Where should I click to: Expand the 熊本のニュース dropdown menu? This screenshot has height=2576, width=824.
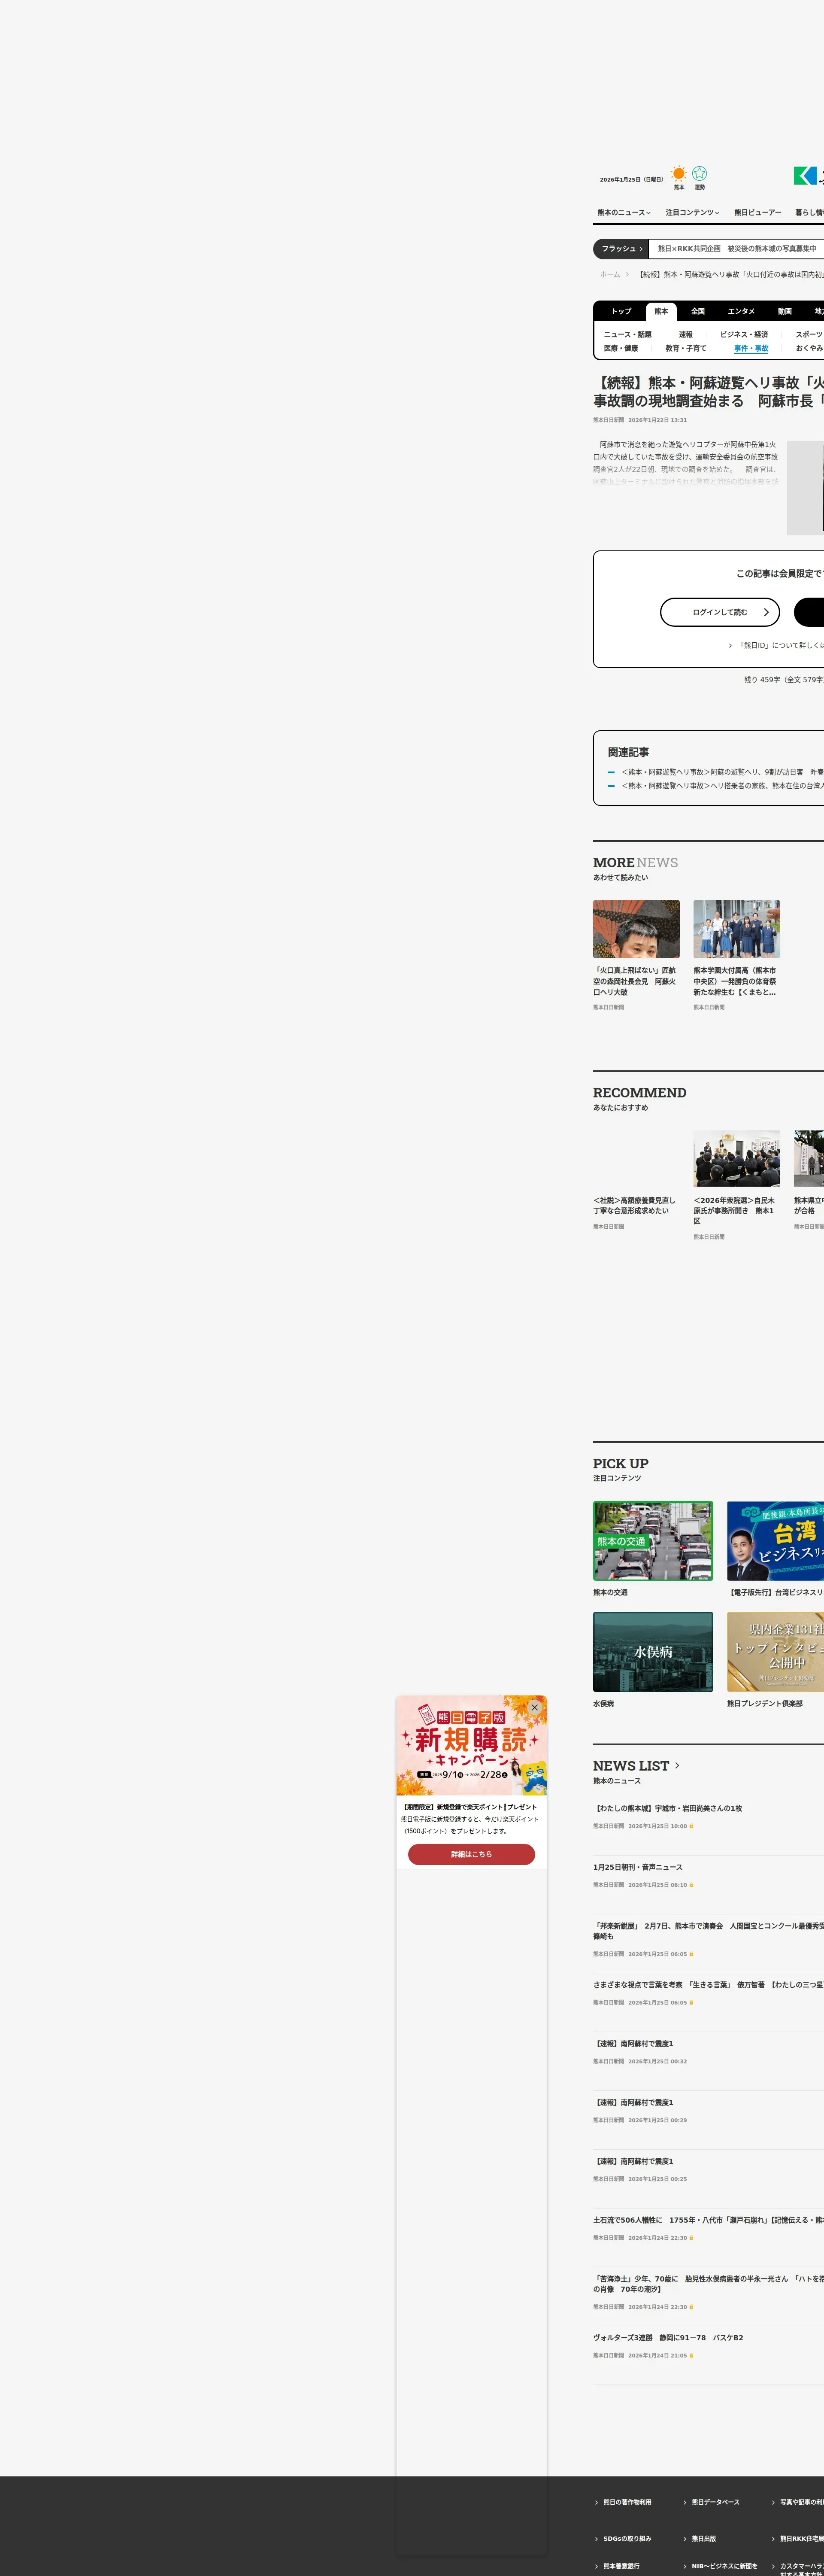(x=623, y=212)
